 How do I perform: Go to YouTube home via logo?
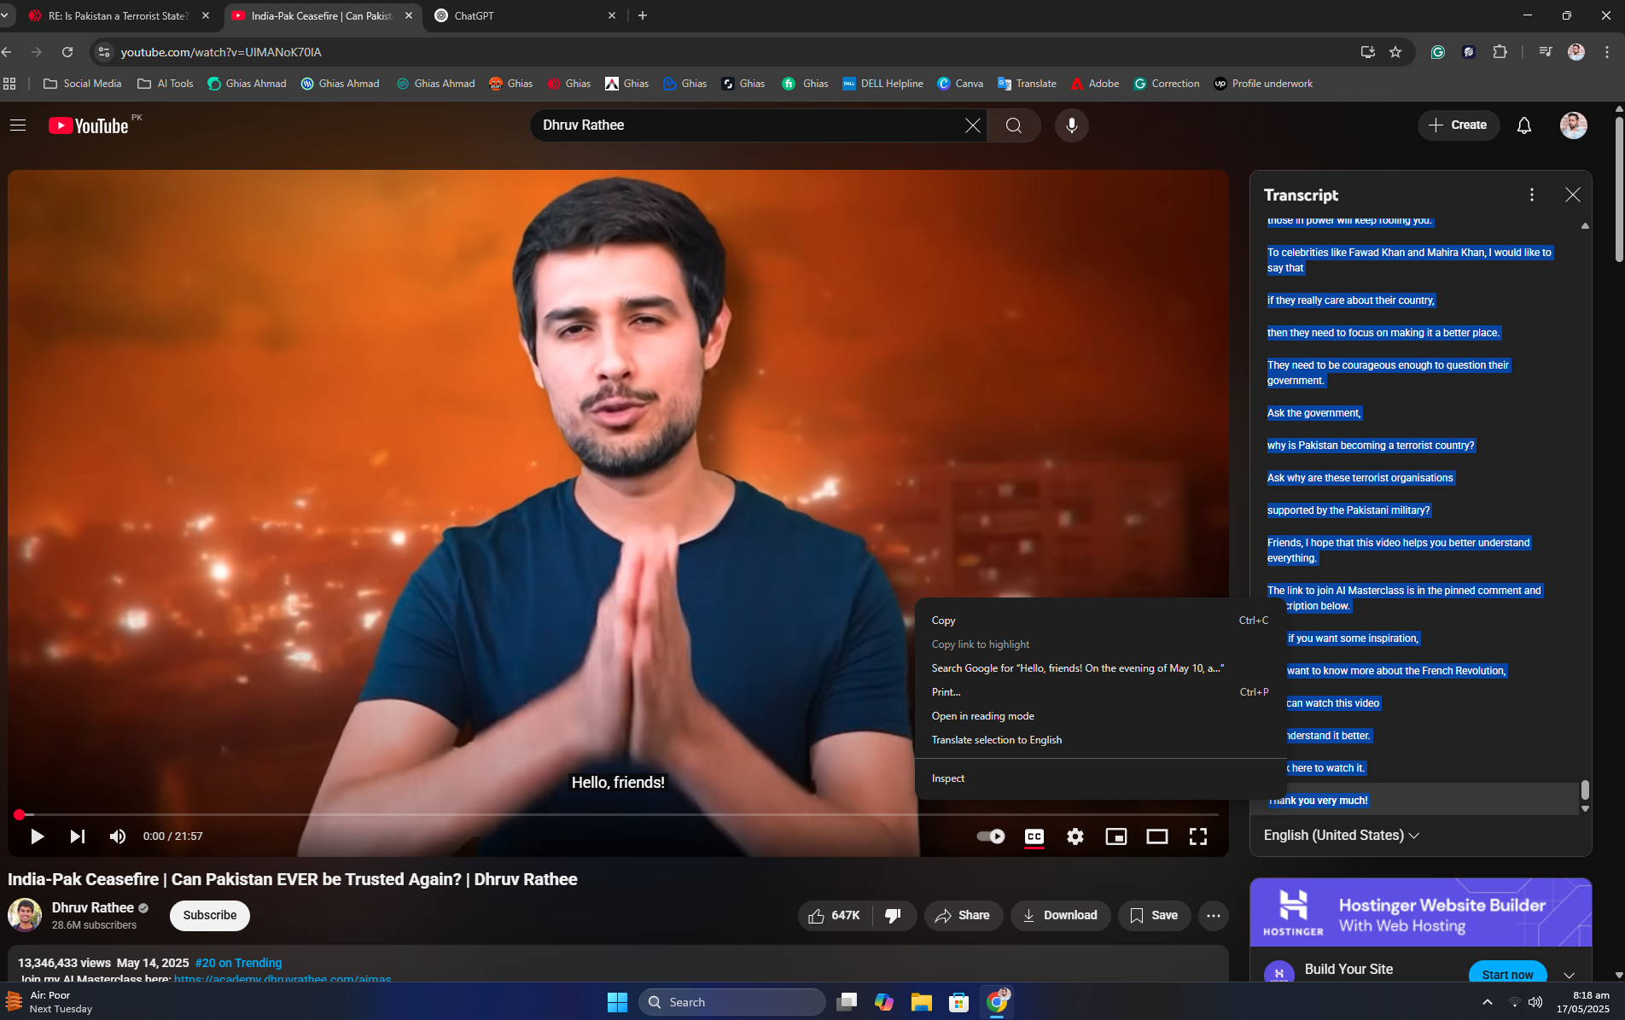pos(89,125)
